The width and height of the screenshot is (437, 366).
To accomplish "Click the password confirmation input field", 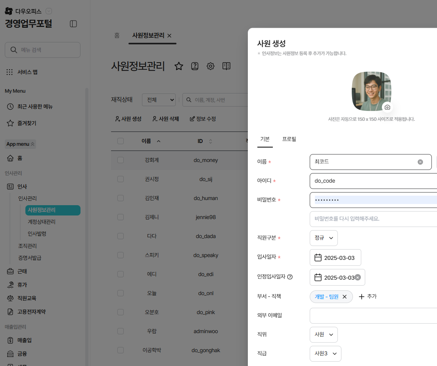I will pos(373,219).
